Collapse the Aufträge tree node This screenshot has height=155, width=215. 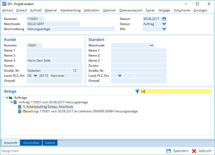pyautogui.click(x=7, y=98)
